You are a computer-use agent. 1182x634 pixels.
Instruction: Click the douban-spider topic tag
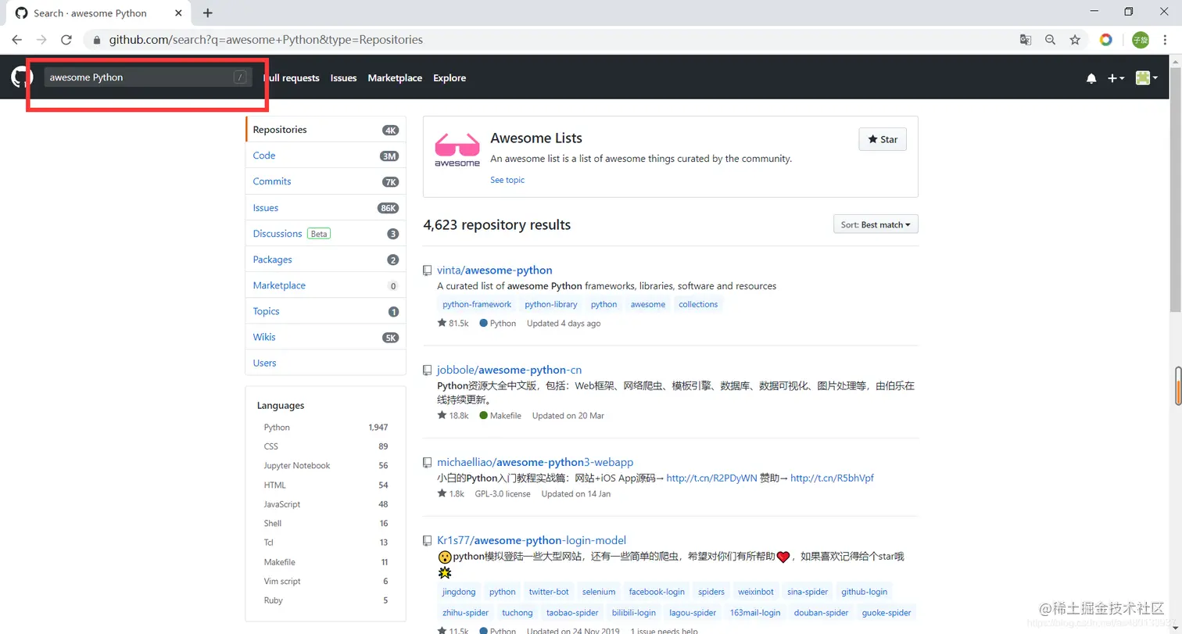pos(822,613)
